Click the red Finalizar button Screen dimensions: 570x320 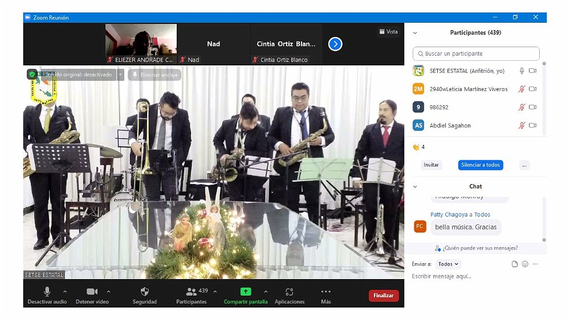pos(384,296)
